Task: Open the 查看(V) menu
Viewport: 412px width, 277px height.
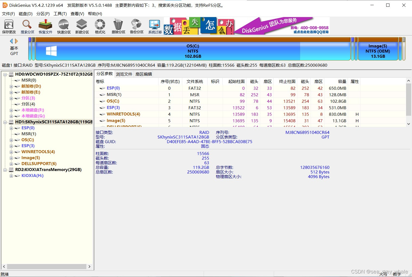Action: [77, 14]
